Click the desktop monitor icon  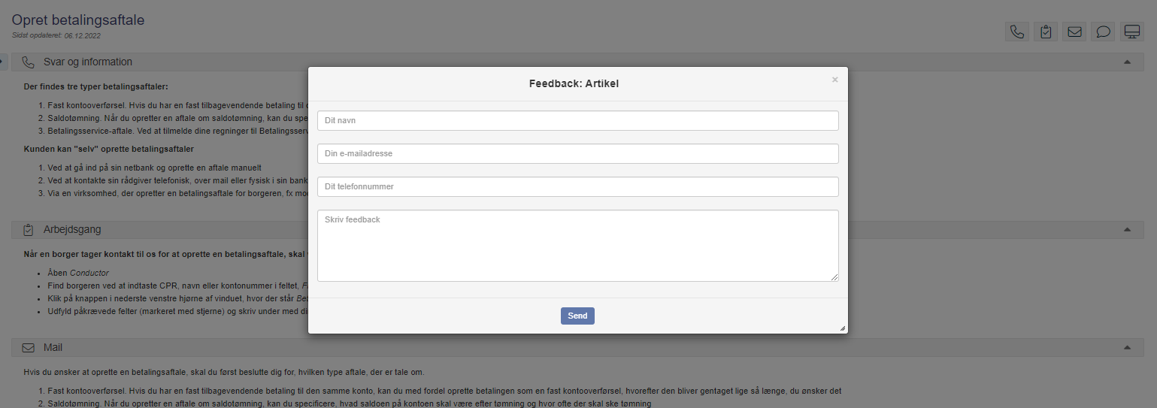coord(1131,32)
